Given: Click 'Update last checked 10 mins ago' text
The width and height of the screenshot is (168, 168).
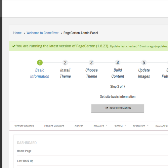Looking at the screenshot, I should point(132,46).
